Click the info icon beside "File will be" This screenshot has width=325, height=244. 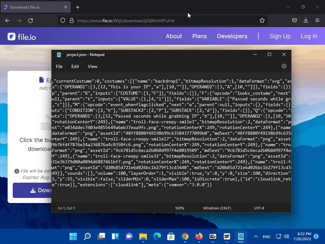(17, 171)
